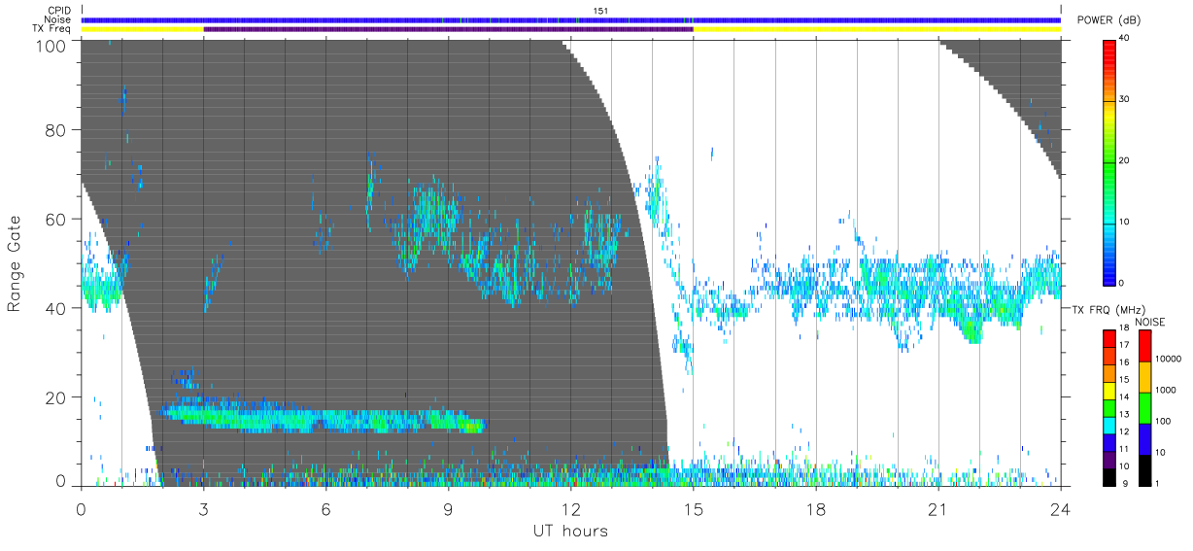Click range gate tick label 80
The width and height of the screenshot is (1193, 551).
click(x=57, y=130)
